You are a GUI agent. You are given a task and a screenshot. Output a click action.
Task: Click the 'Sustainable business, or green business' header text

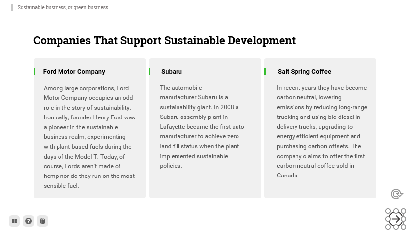point(63,7)
